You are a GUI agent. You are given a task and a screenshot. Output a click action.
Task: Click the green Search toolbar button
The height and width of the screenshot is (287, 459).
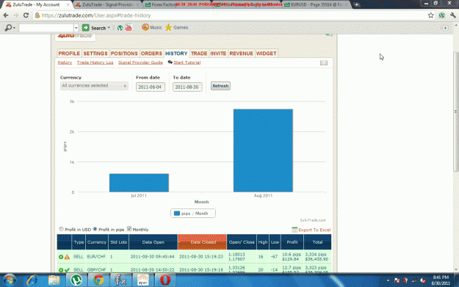point(96,28)
